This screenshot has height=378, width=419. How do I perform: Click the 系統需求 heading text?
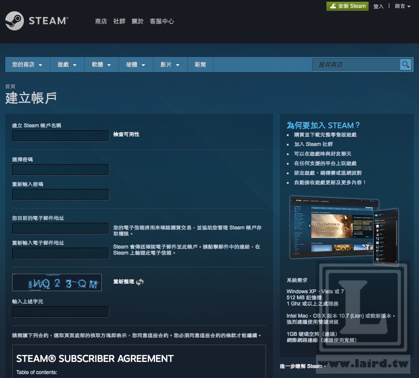pyautogui.click(x=297, y=280)
